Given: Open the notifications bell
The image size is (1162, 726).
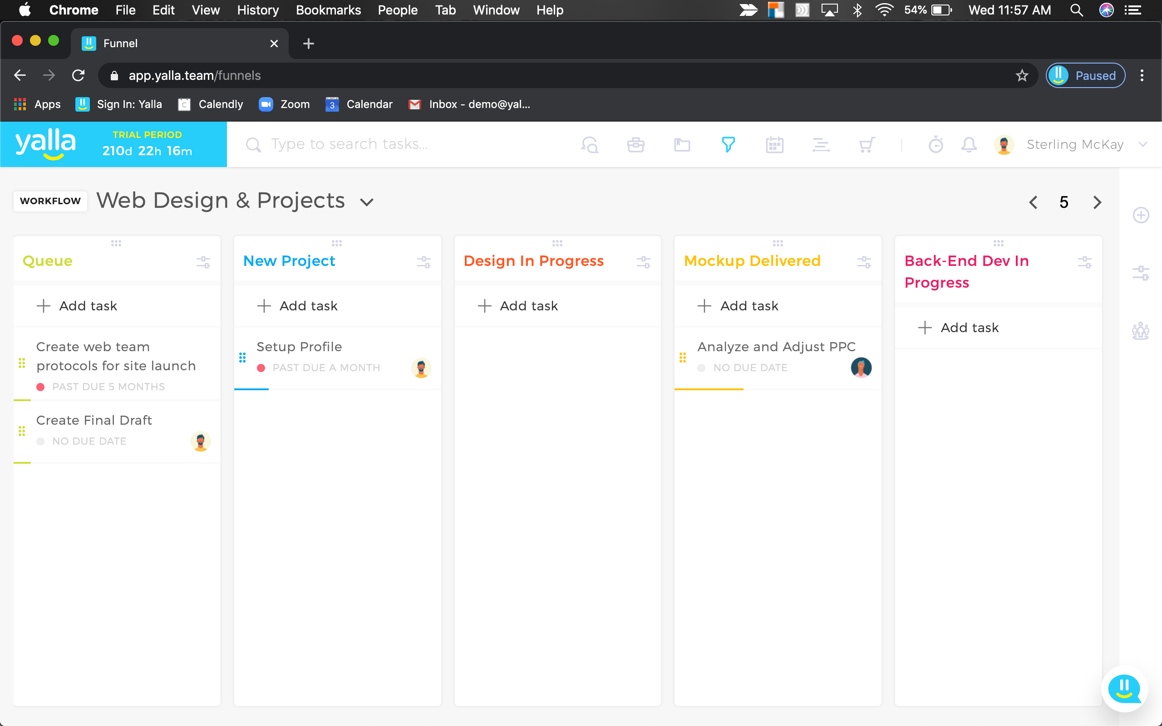Looking at the screenshot, I should point(969,145).
